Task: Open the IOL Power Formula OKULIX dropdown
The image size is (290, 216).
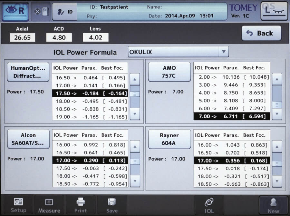Action: pyautogui.click(x=178, y=52)
